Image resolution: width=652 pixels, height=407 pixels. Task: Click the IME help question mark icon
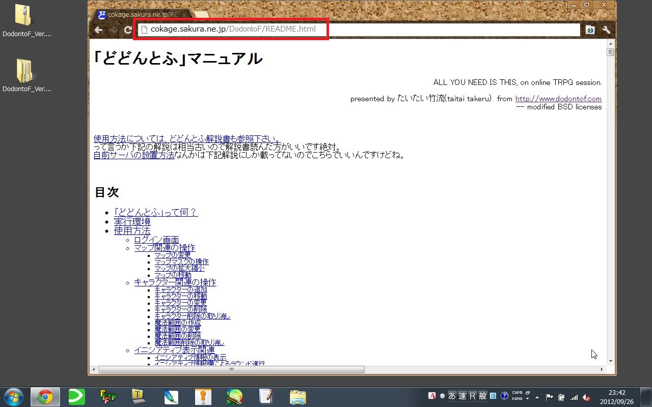tap(504, 396)
